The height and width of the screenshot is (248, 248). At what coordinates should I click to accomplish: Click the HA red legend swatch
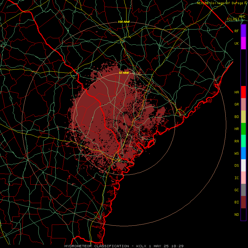(243, 92)
